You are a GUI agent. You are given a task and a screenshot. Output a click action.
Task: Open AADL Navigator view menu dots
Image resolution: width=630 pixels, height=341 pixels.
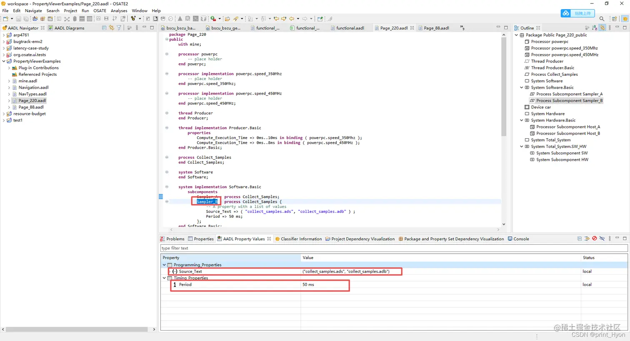137,28
